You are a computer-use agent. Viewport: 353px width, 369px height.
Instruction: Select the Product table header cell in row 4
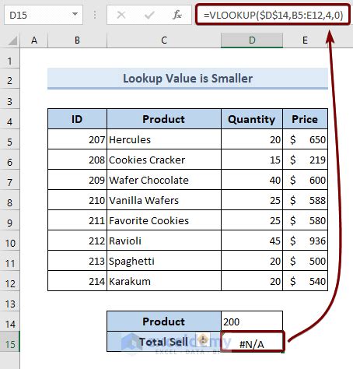pyautogui.click(x=164, y=119)
